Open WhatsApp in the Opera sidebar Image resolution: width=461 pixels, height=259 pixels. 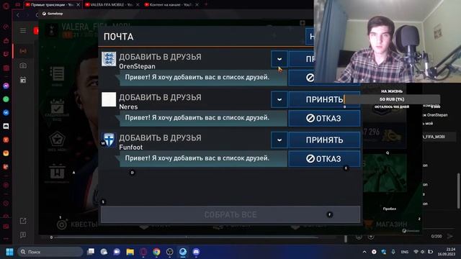tap(6, 99)
